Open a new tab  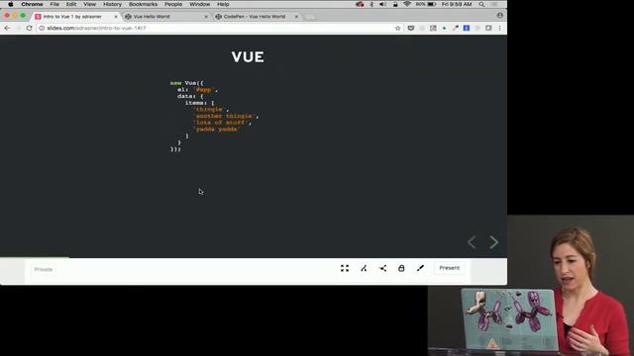pos(310,17)
